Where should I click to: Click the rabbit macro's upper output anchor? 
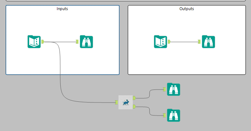[134, 98]
